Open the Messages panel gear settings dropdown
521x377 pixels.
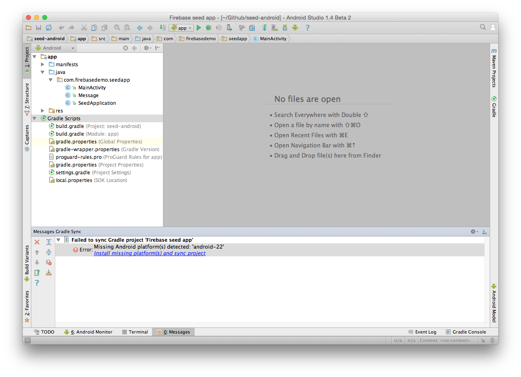474,232
